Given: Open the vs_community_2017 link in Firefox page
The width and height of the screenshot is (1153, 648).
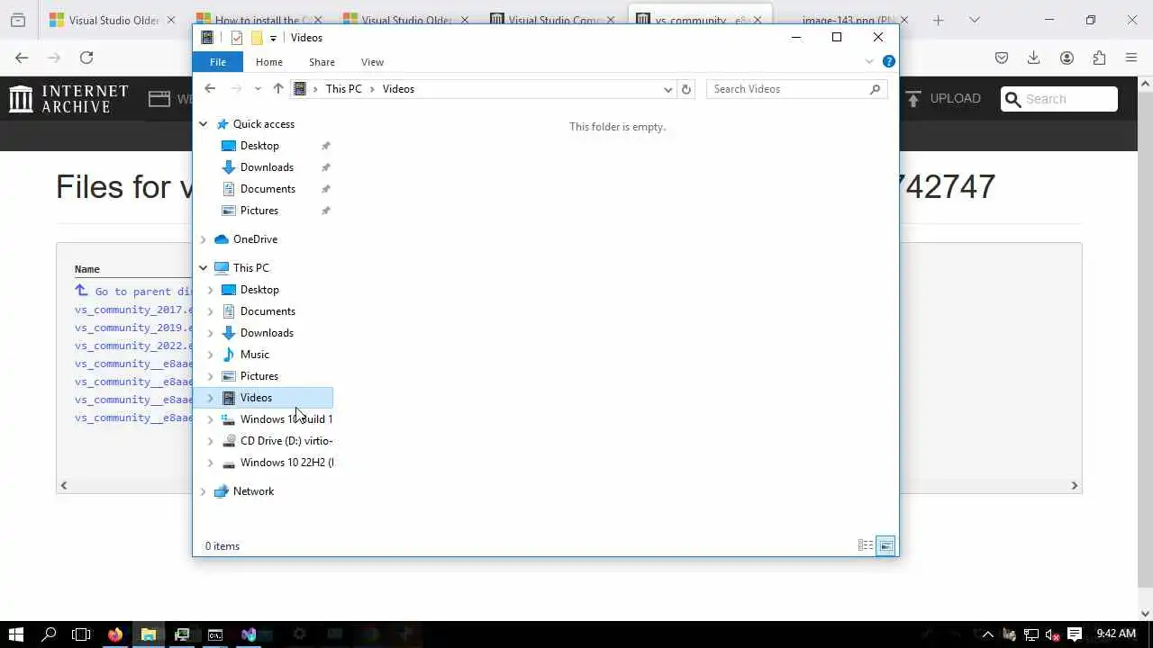Looking at the screenshot, I should (x=133, y=310).
